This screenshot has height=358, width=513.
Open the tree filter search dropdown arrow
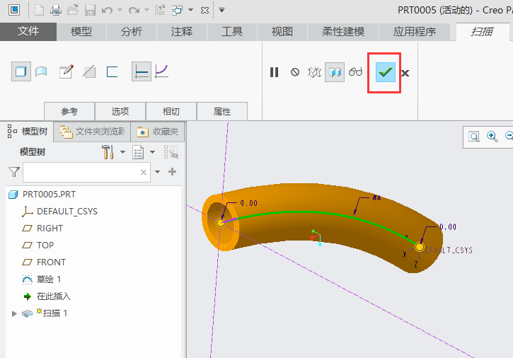click(x=158, y=172)
